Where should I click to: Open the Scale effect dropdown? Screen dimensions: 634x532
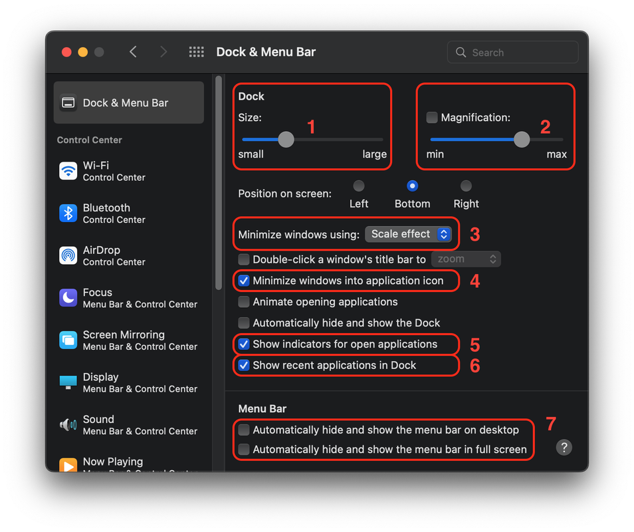pos(408,234)
